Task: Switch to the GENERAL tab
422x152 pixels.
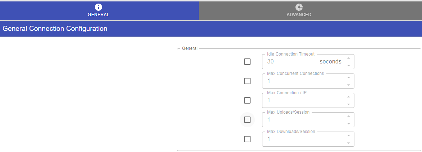Action: click(98, 11)
